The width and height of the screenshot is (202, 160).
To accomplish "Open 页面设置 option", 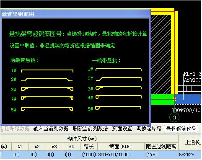I will click(122, 128).
